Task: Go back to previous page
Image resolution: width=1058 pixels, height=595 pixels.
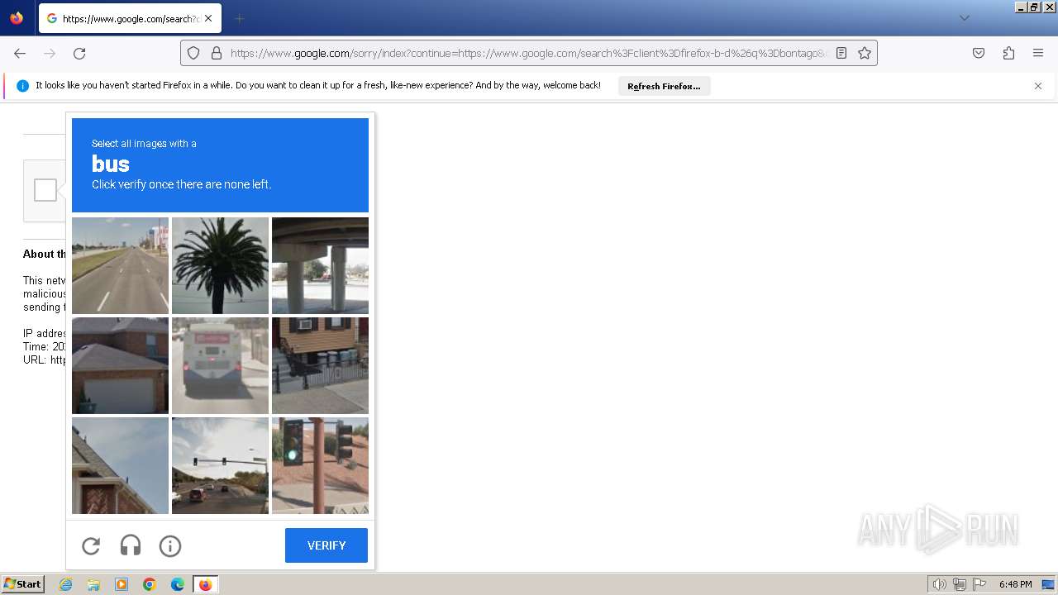Action: [20, 53]
